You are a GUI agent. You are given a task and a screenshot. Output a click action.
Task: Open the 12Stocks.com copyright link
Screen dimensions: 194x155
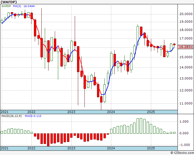tap(182, 153)
